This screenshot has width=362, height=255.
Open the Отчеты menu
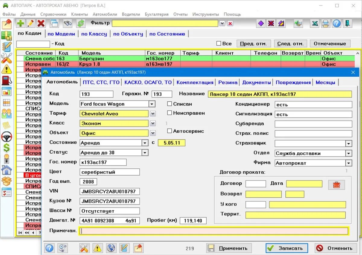[180, 14]
